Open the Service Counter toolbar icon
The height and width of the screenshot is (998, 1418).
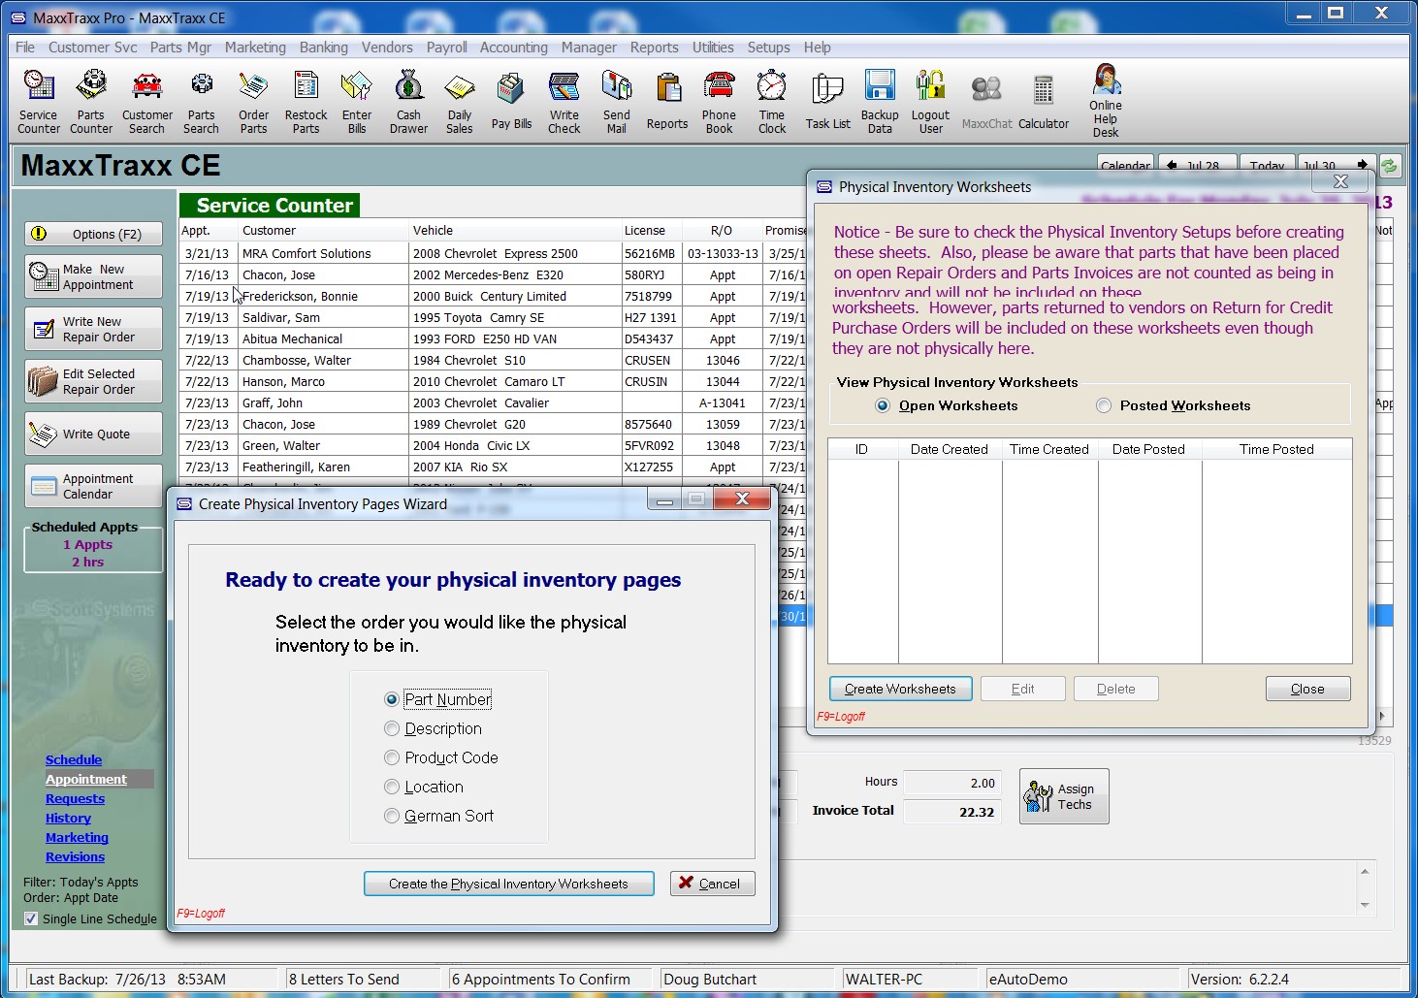(39, 101)
